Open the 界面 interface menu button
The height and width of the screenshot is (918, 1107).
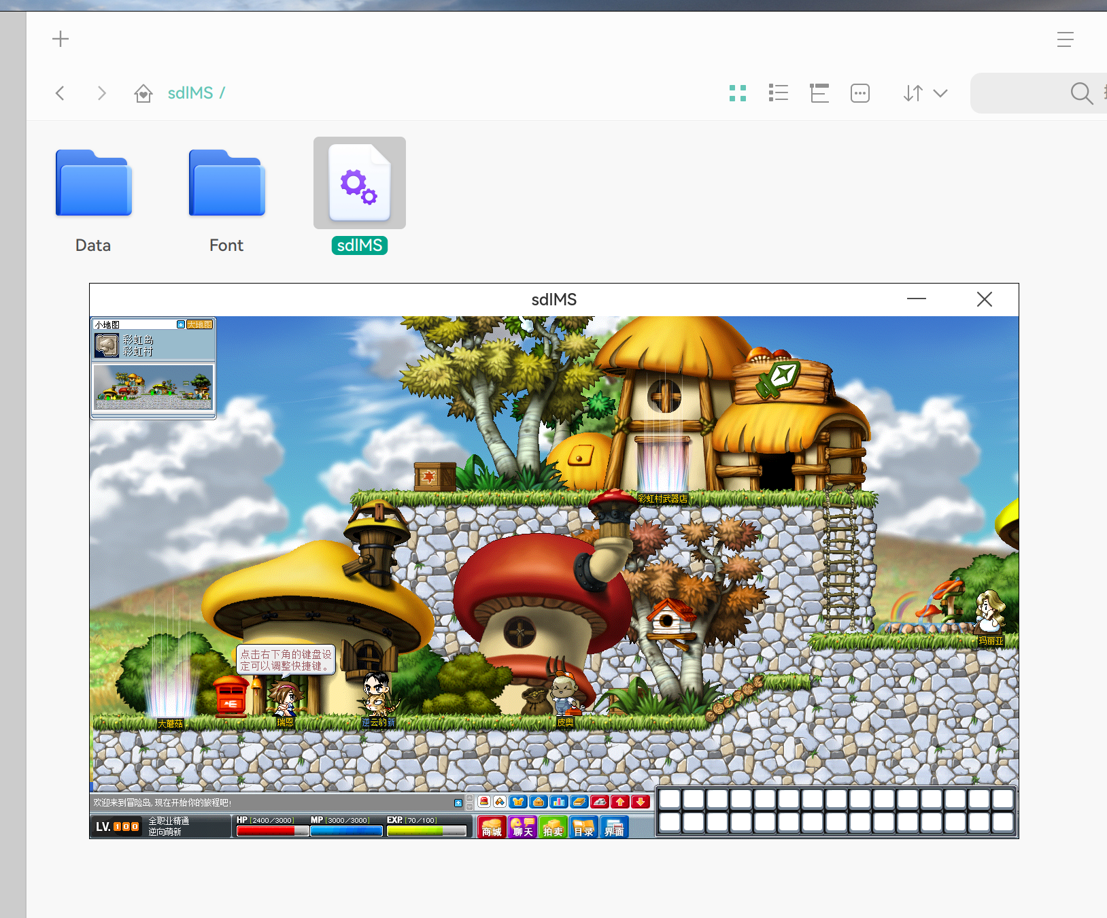click(614, 828)
